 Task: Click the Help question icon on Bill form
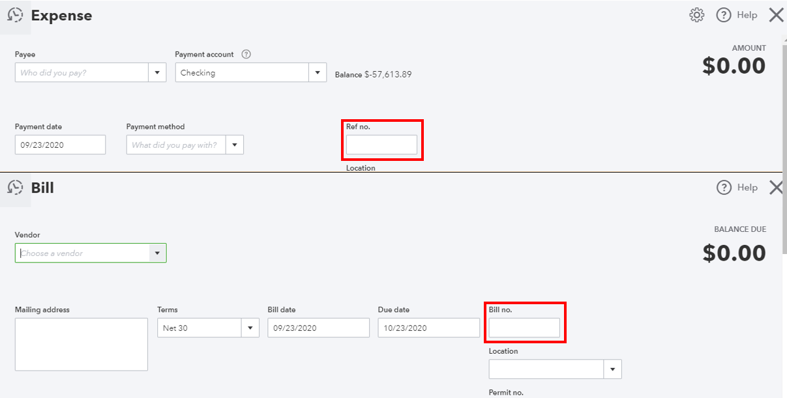(724, 188)
